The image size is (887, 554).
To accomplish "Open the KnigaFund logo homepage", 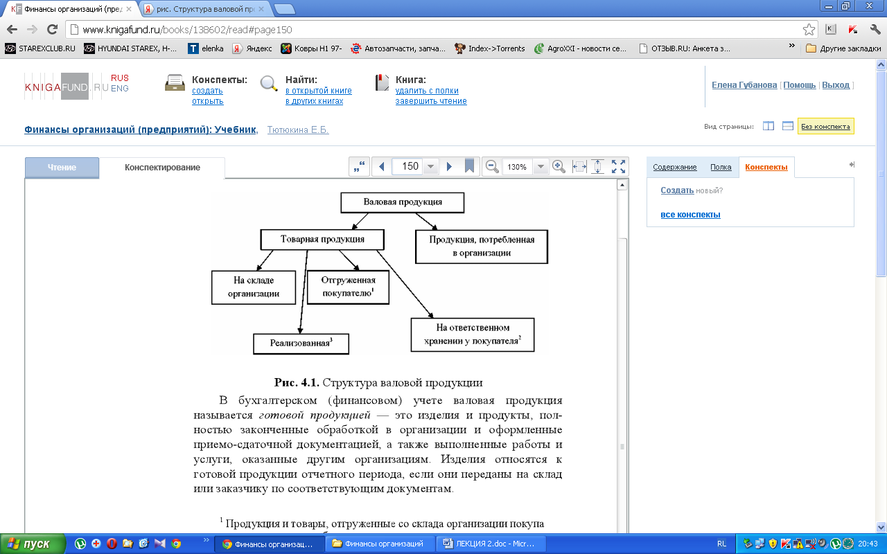I will point(67,85).
